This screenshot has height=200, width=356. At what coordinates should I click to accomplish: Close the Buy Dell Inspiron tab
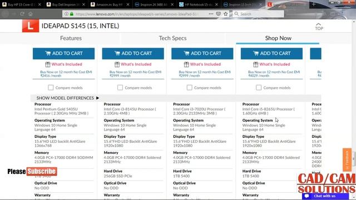click(84, 4)
